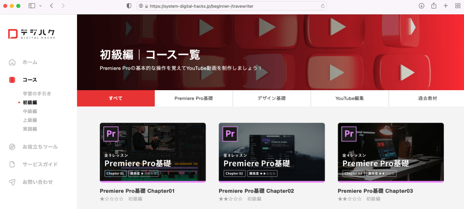Click the Pr icon on Chapter 01 card
The image size is (464, 209).
coord(111,134)
